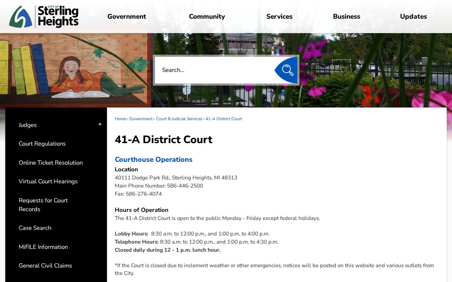Open Online Ticket Resolution
Screen dimensions: 452x282
[x=50, y=163]
